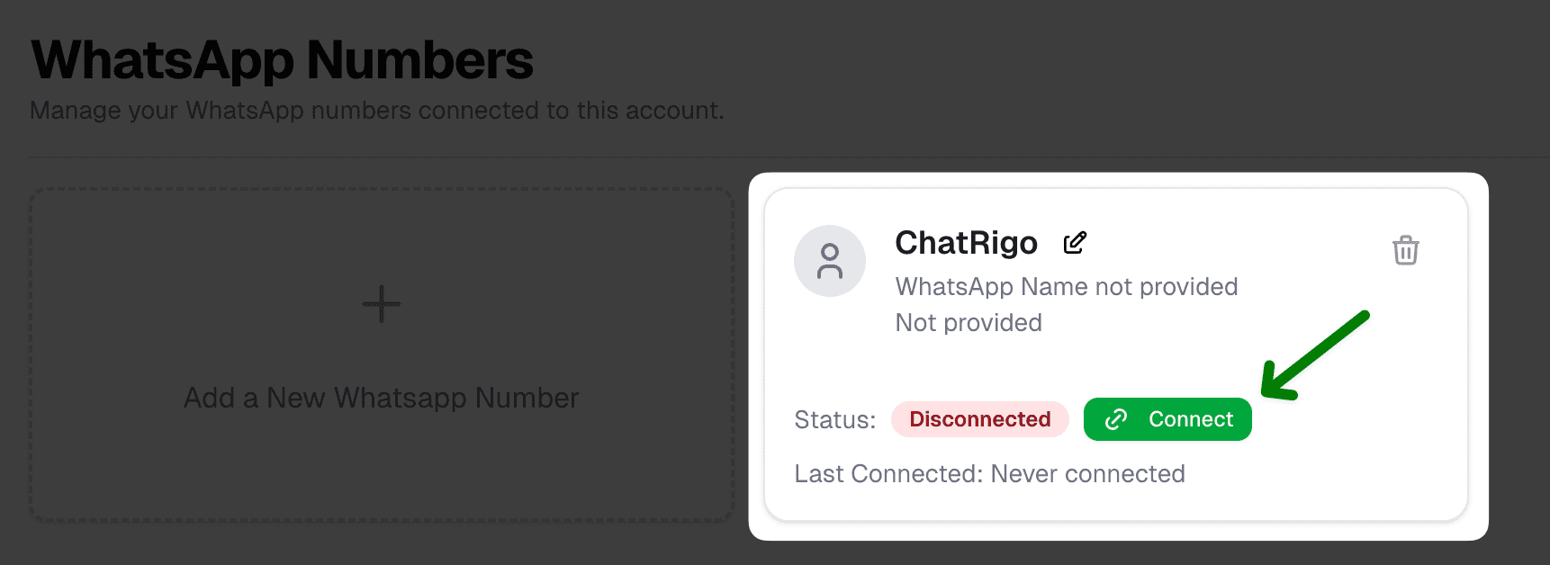Click the red Disconnected status badge
Screen dimensions: 1550x565
[979, 419]
